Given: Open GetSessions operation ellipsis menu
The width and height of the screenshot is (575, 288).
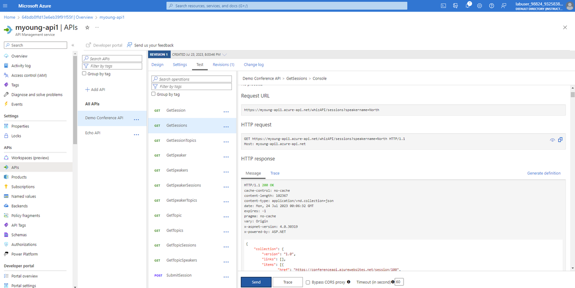Looking at the screenshot, I should click(x=226, y=127).
